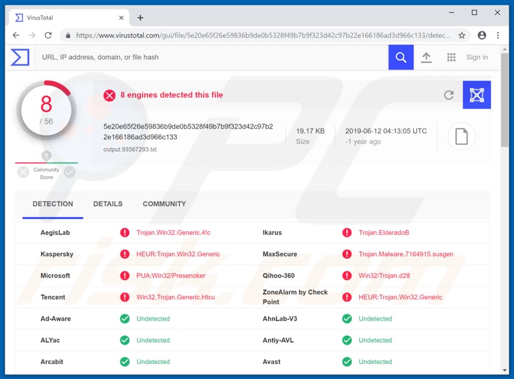Click PUA:Win32/Presenoker detection
Image resolution: width=514 pixels, height=379 pixels.
click(170, 276)
